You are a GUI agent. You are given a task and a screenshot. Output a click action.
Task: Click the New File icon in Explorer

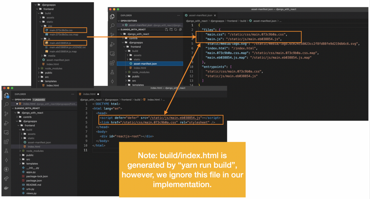[x=167, y=30]
